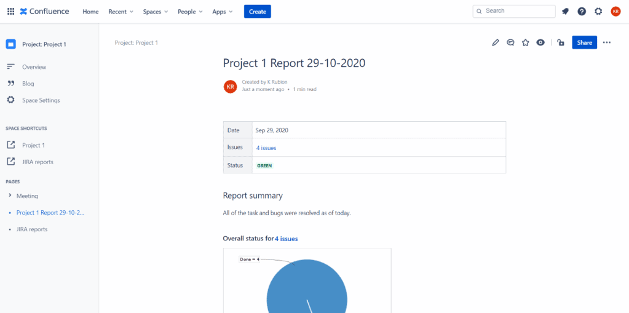Open the app switcher grid icon
629x313 pixels.
tap(10, 12)
